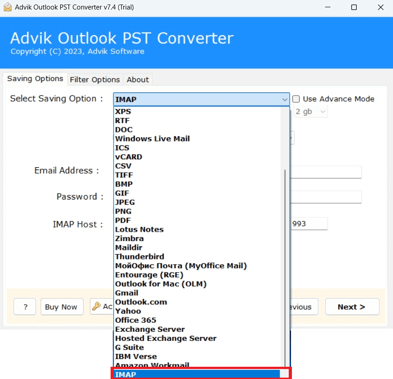The image size is (393, 379).
Task: Click the Buy Now button
Action: coord(62,307)
